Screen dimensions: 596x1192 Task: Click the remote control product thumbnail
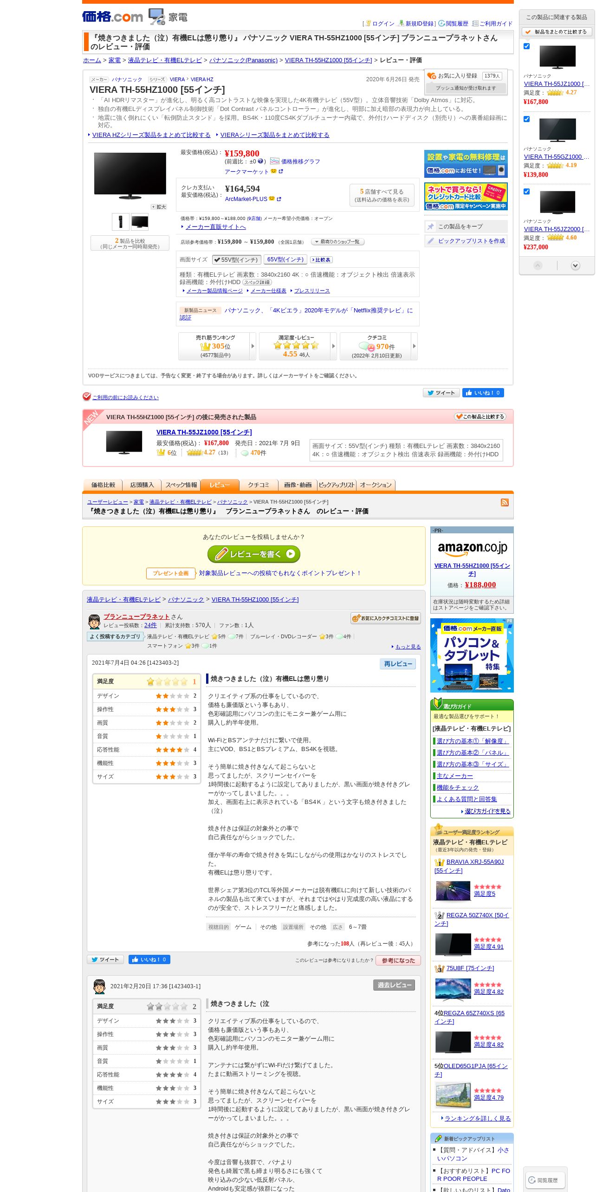point(121,222)
